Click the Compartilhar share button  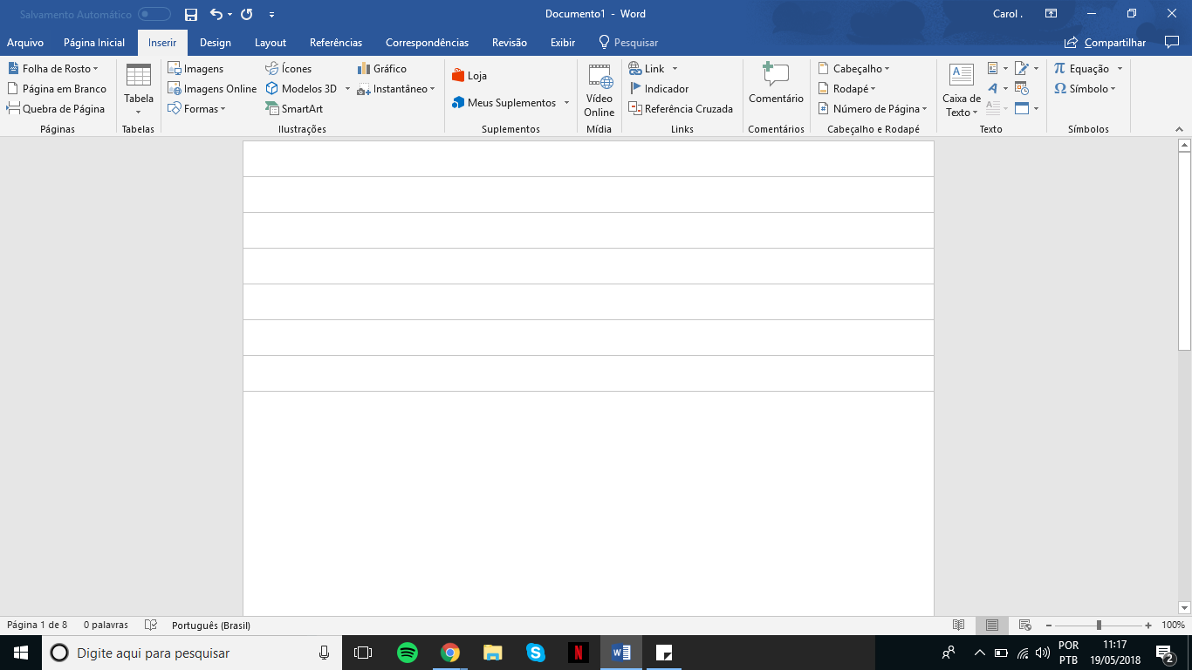[x=1106, y=42]
